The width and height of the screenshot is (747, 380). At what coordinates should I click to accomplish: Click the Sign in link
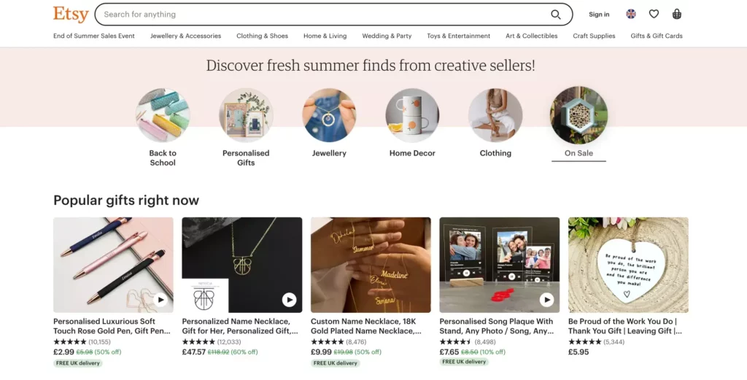click(x=599, y=15)
